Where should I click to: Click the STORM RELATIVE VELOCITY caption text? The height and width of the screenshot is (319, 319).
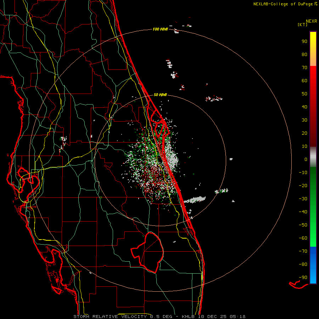tap(110, 317)
